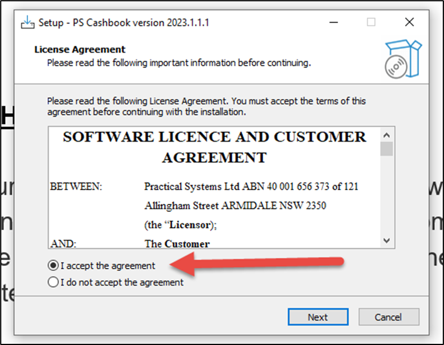Viewport: 444px width, 345px height.
Task: Close the Setup window
Action: point(409,22)
